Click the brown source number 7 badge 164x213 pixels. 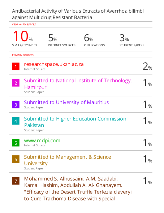(x=16, y=181)
